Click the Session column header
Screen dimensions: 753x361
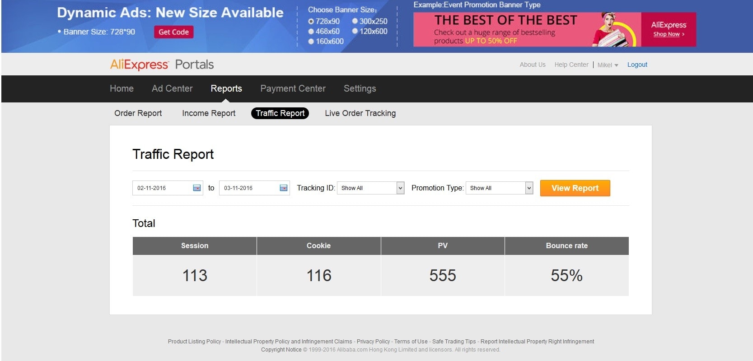point(195,246)
